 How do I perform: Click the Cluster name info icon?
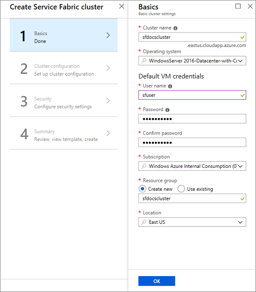coord(175,28)
